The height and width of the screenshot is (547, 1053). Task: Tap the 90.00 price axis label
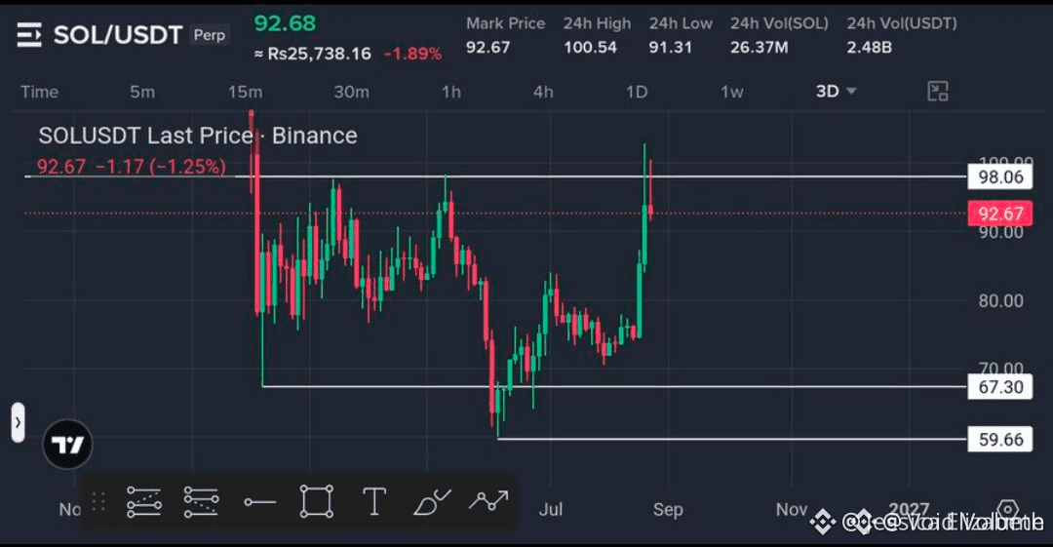1000,233
